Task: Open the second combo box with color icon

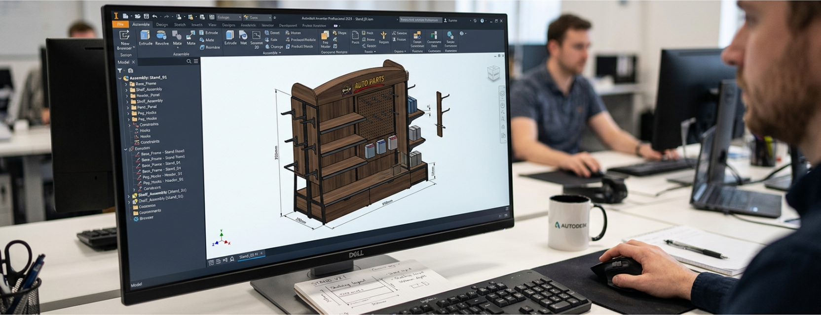Action: [x=257, y=18]
